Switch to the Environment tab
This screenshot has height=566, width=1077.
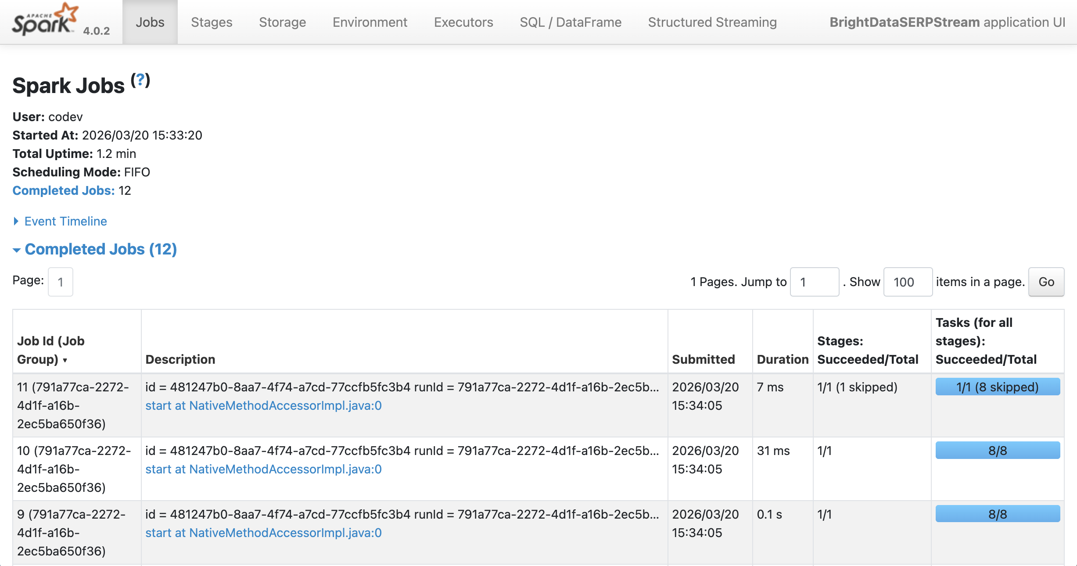point(370,22)
